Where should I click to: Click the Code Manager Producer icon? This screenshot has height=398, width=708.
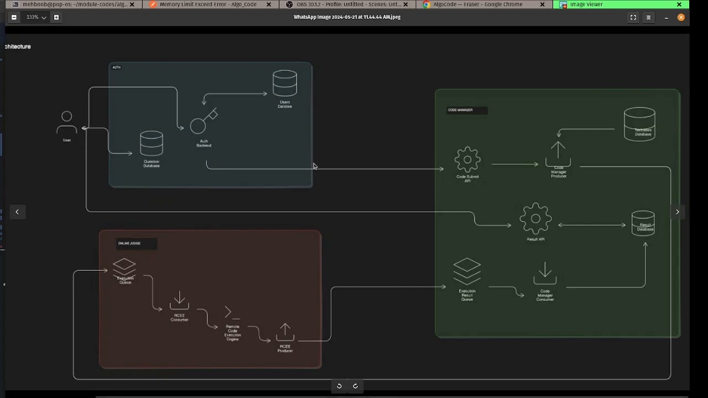[558, 155]
